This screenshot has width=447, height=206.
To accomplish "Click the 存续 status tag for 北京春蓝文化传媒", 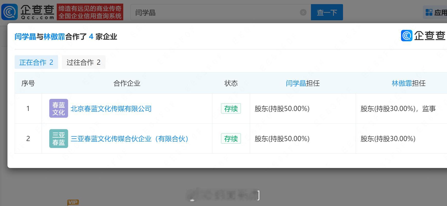I will tap(231, 109).
